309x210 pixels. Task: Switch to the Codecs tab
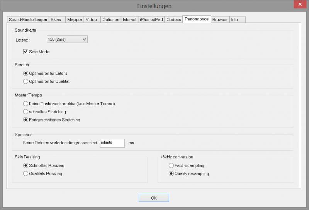[x=173, y=20]
